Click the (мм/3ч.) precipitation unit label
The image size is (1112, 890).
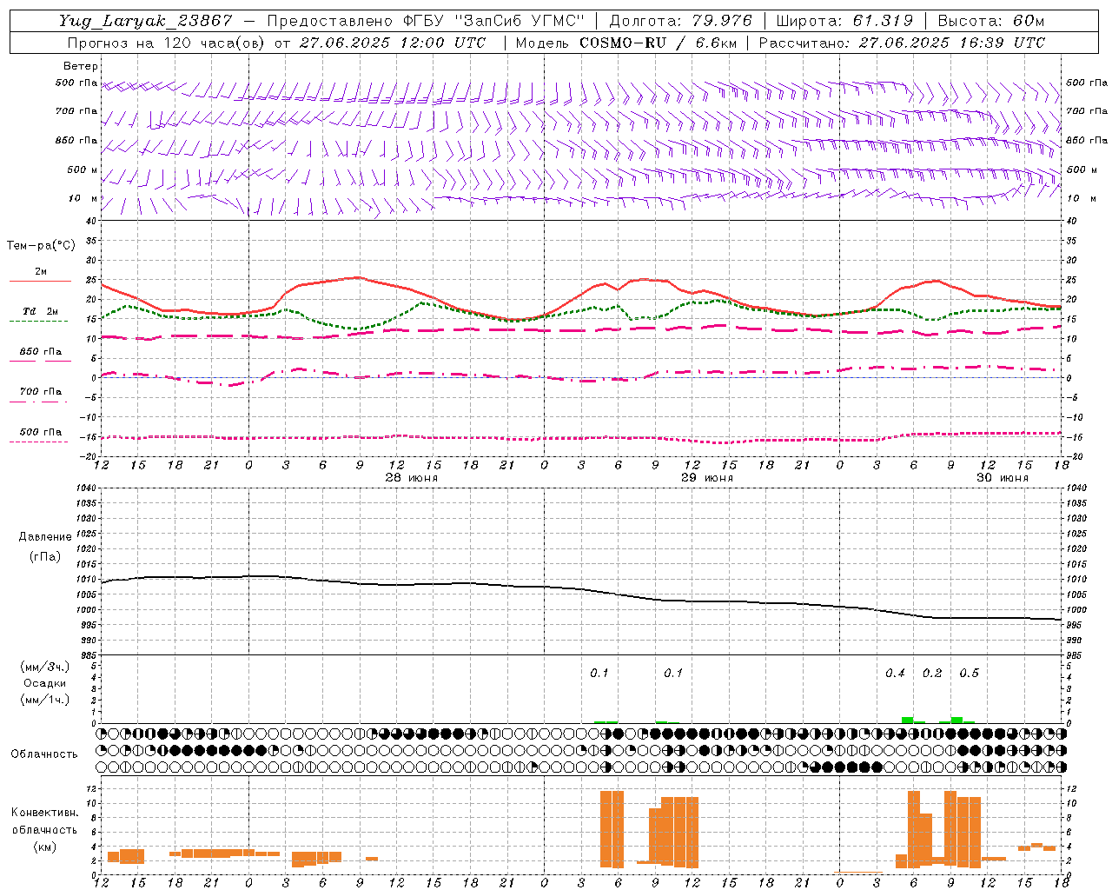44,667
